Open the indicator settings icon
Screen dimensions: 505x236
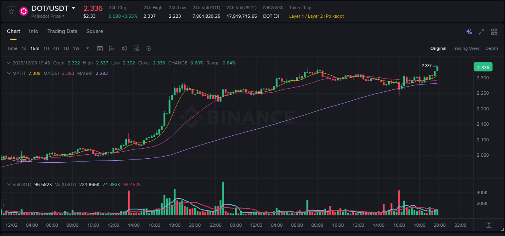pos(137,48)
